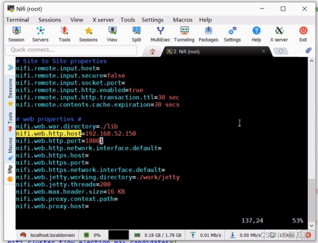Click the download speed arrow icon
The width and height of the screenshot is (318, 243).
pyautogui.click(x=232, y=235)
